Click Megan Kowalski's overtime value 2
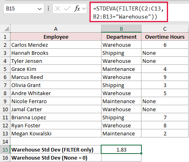Screen dimensions: 189x162 click(x=165, y=133)
